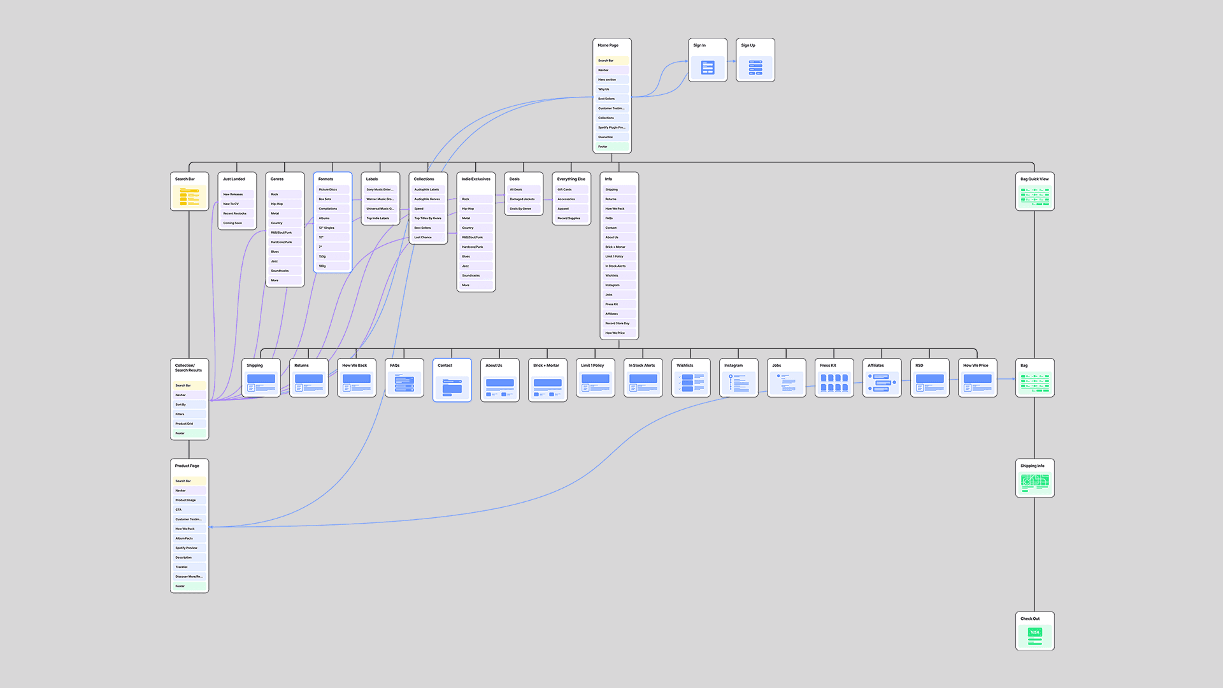Click the green Bag Quick View wireframe

tap(1034, 197)
